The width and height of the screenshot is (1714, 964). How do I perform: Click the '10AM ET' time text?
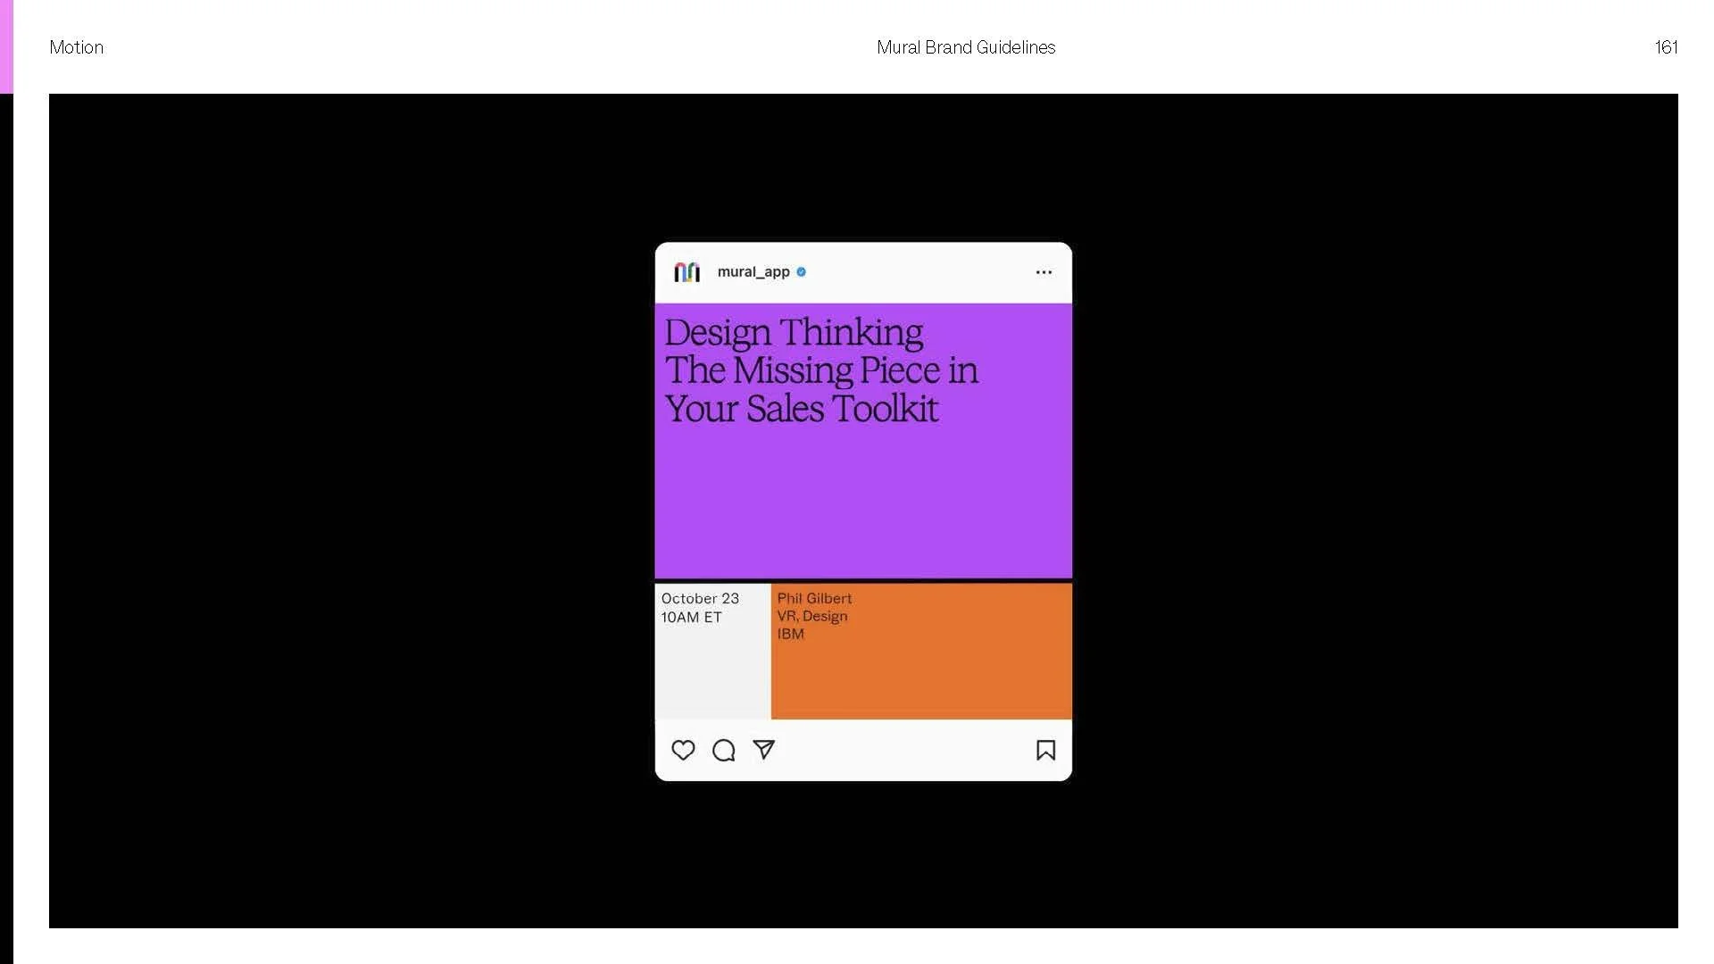pyautogui.click(x=691, y=617)
